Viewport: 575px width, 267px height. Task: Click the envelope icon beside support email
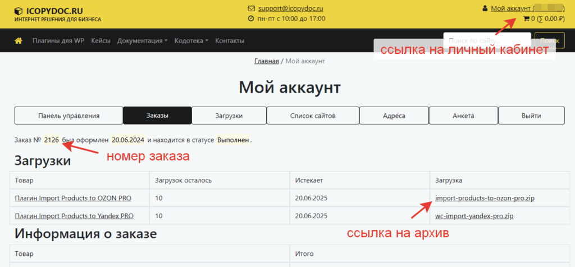pyautogui.click(x=251, y=8)
